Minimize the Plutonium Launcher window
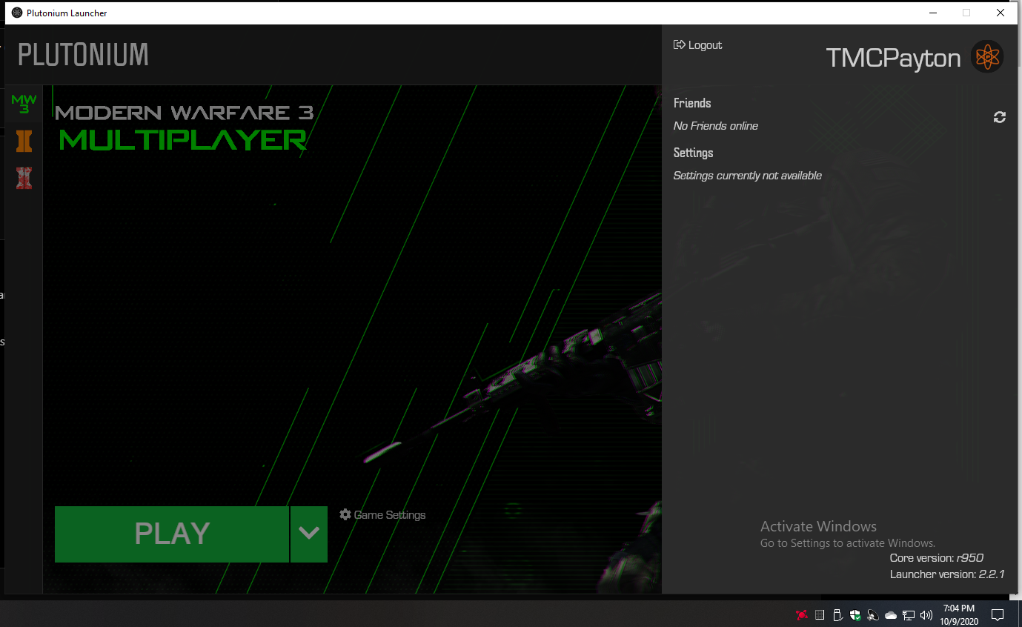 (x=932, y=13)
